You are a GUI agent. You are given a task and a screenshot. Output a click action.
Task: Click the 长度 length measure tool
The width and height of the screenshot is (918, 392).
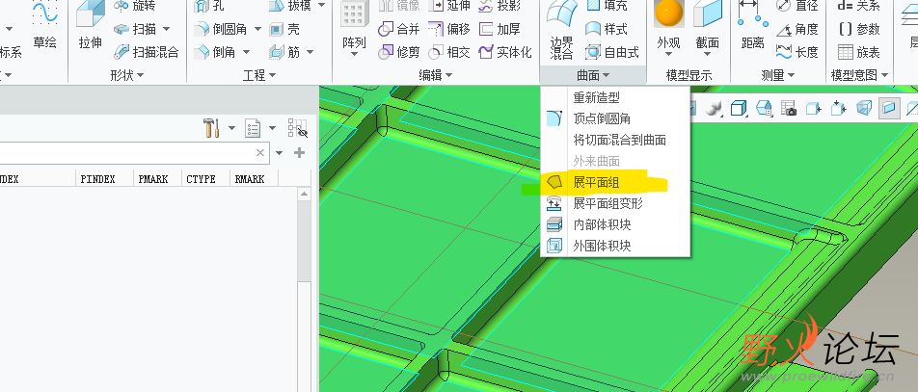click(797, 52)
